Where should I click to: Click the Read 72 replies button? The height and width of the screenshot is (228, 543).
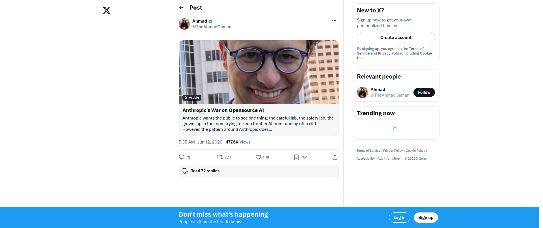pyautogui.click(x=258, y=171)
